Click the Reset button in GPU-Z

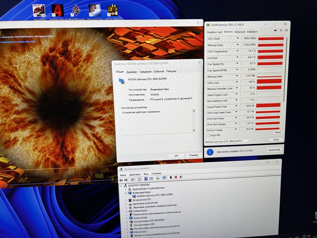click(278, 132)
